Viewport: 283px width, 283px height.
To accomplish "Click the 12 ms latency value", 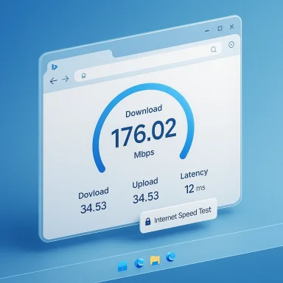I will (x=195, y=189).
